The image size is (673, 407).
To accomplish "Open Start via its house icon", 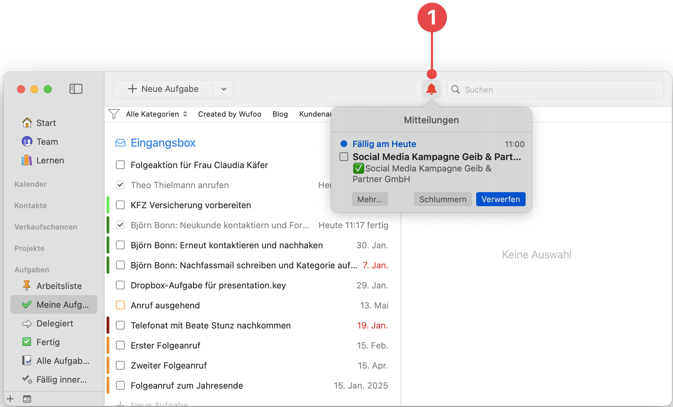I will pyautogui.click(x=27, y=123).
